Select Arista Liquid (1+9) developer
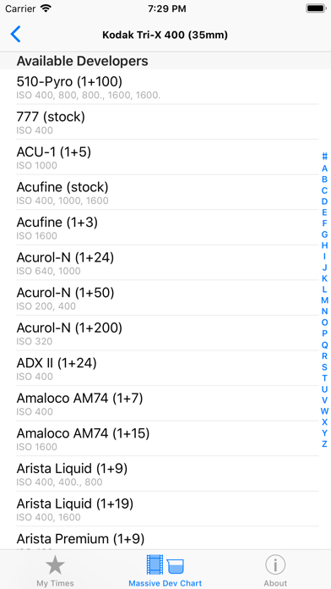331x589 pixels. (x=165, y=474)
